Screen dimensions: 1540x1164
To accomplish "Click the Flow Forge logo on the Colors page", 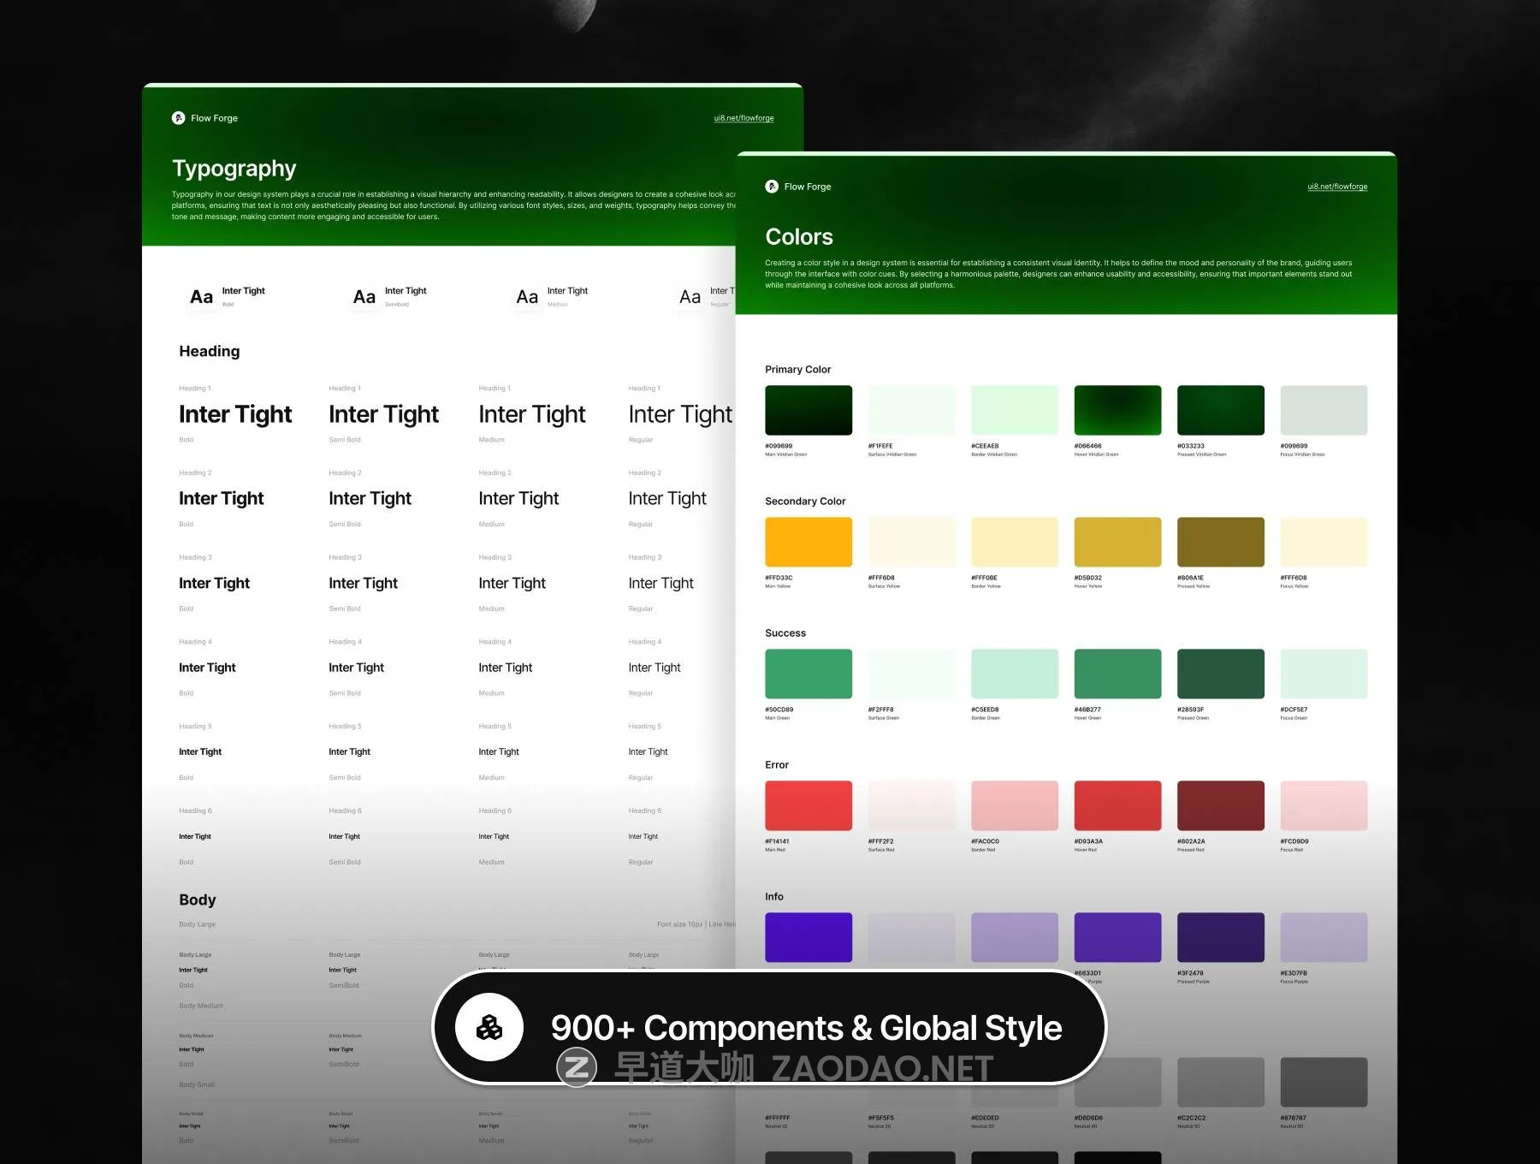I will [x=772, y=187].
